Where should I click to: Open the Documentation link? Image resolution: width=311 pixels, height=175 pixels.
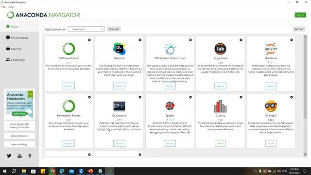(x=19, y=136)
